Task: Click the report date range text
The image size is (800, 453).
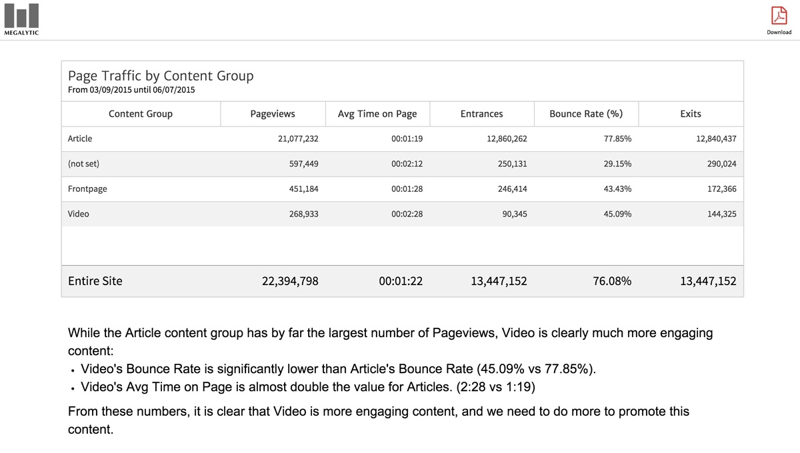Action: point(131,90)
